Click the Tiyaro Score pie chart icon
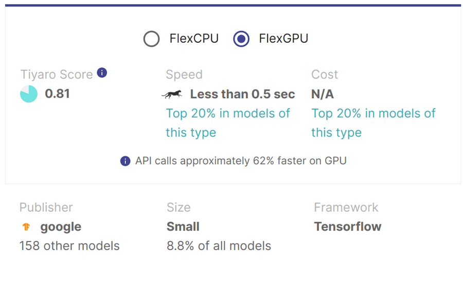The width and height of the screenshot is (463, 294). [29, 94]
